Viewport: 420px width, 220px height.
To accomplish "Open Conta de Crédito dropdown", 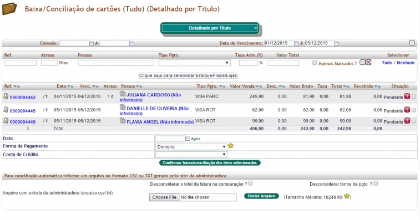I will pyautogui.click(x=191, y=155).
